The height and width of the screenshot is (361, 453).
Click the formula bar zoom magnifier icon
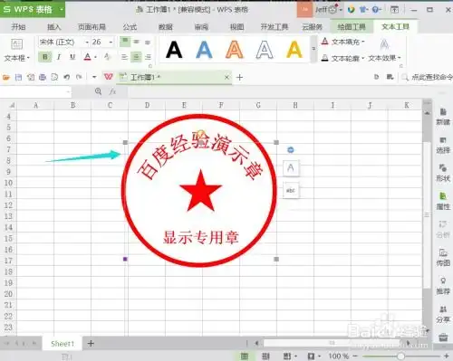tap(98, 91)
